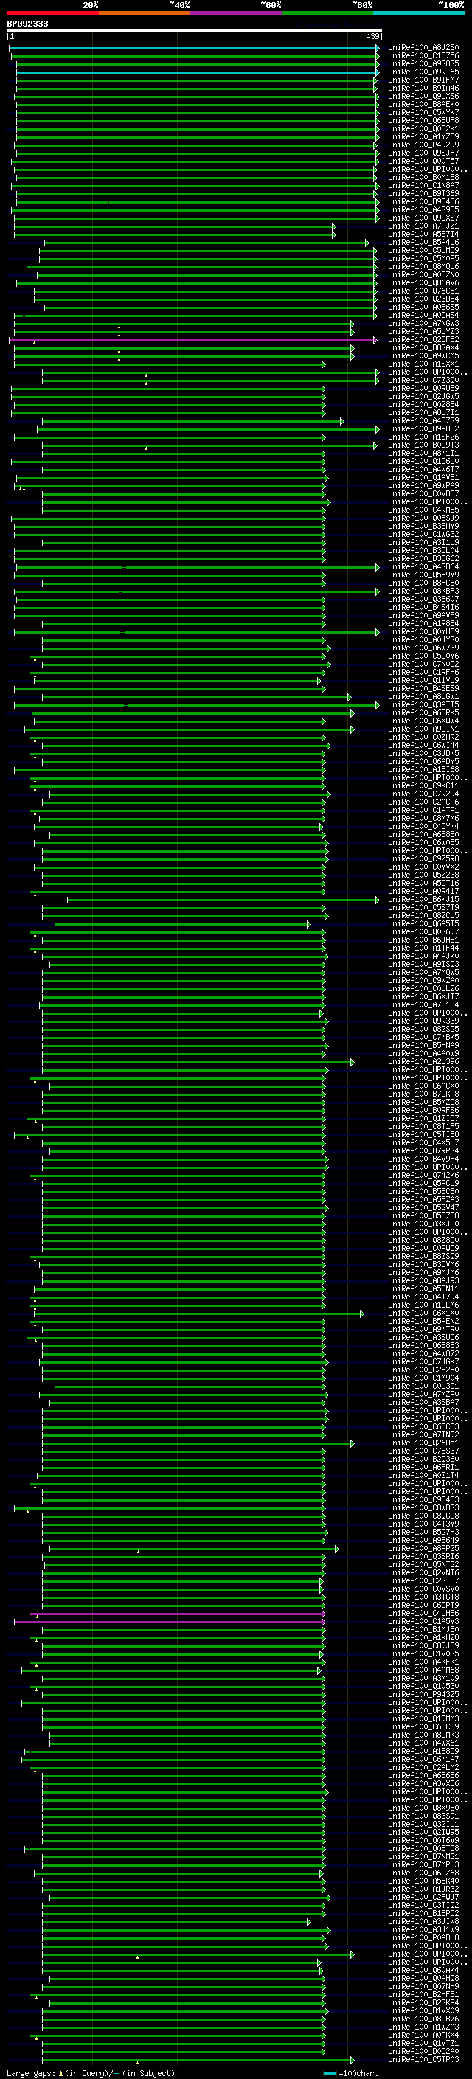Viewport: 472px width, 2079px height.
Task: Select hit UniRef100_A5EK40
Action: (423, 1881)
